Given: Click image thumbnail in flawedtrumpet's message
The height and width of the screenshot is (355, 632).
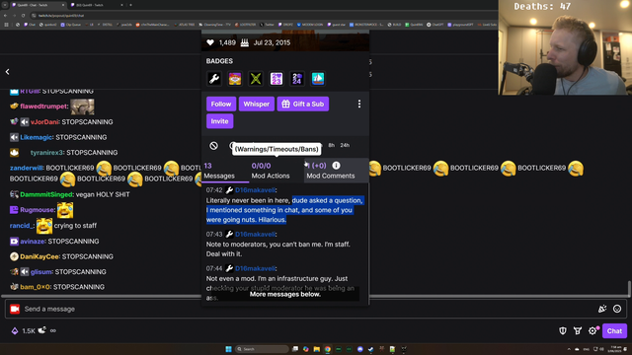Looking at the screenshot, I should pos(82,106).
